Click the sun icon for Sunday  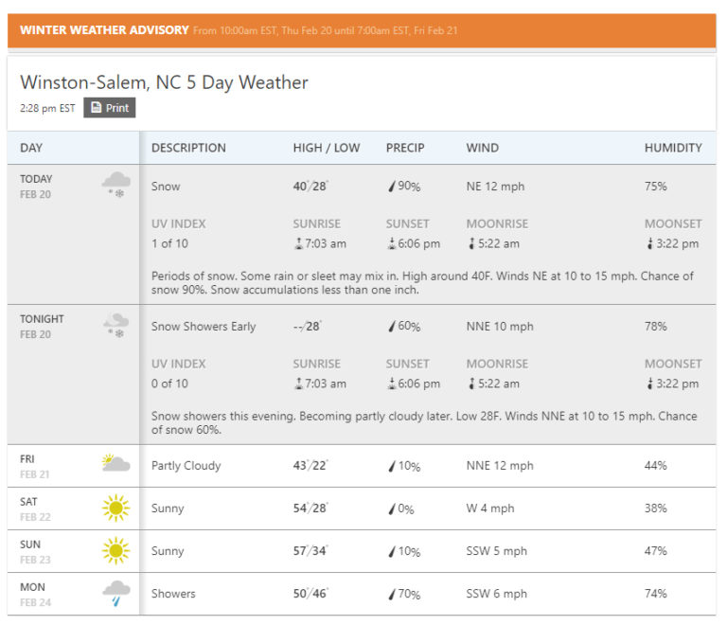(x=115, y=551)
